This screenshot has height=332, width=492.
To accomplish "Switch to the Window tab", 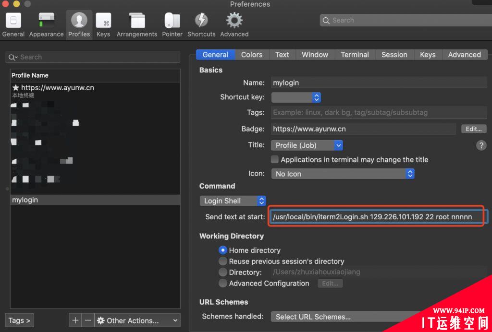I will 315,55.
